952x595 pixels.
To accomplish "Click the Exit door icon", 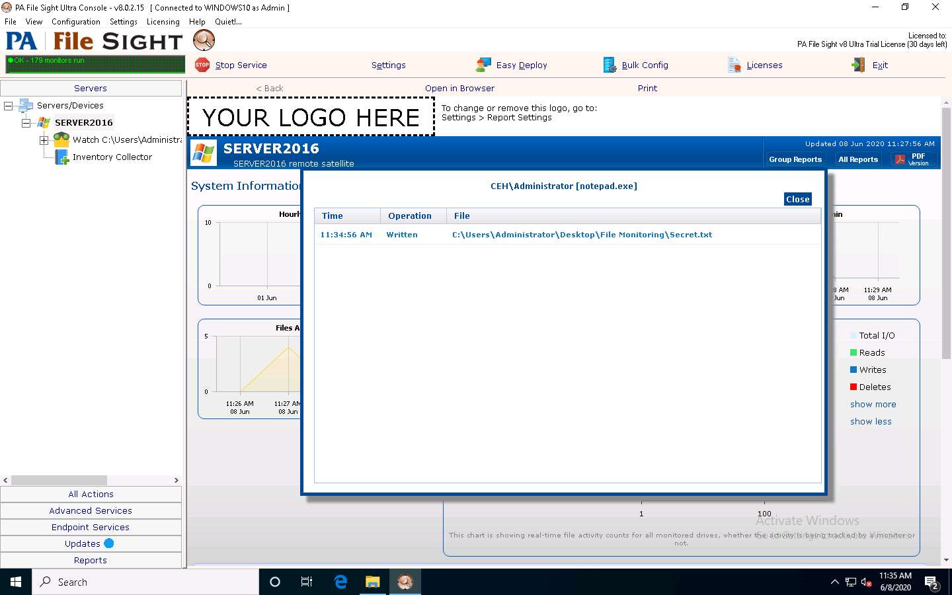I will point(859,65).
